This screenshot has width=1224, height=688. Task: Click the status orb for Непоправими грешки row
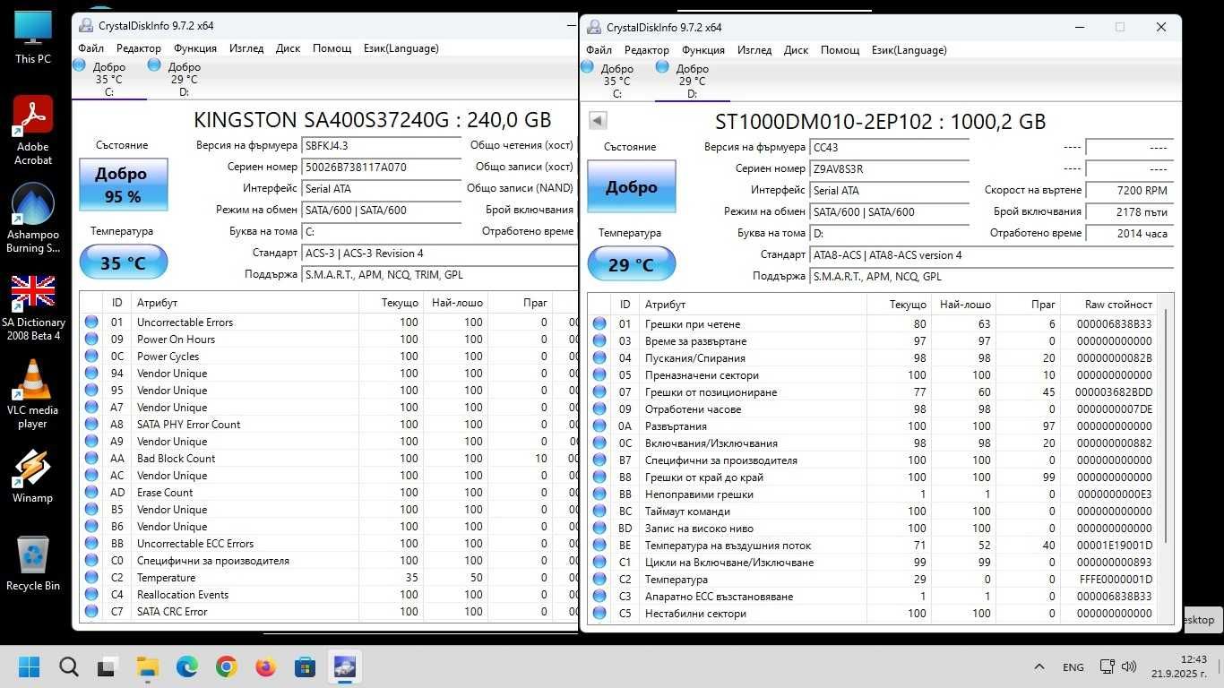(x=599, y=494)
